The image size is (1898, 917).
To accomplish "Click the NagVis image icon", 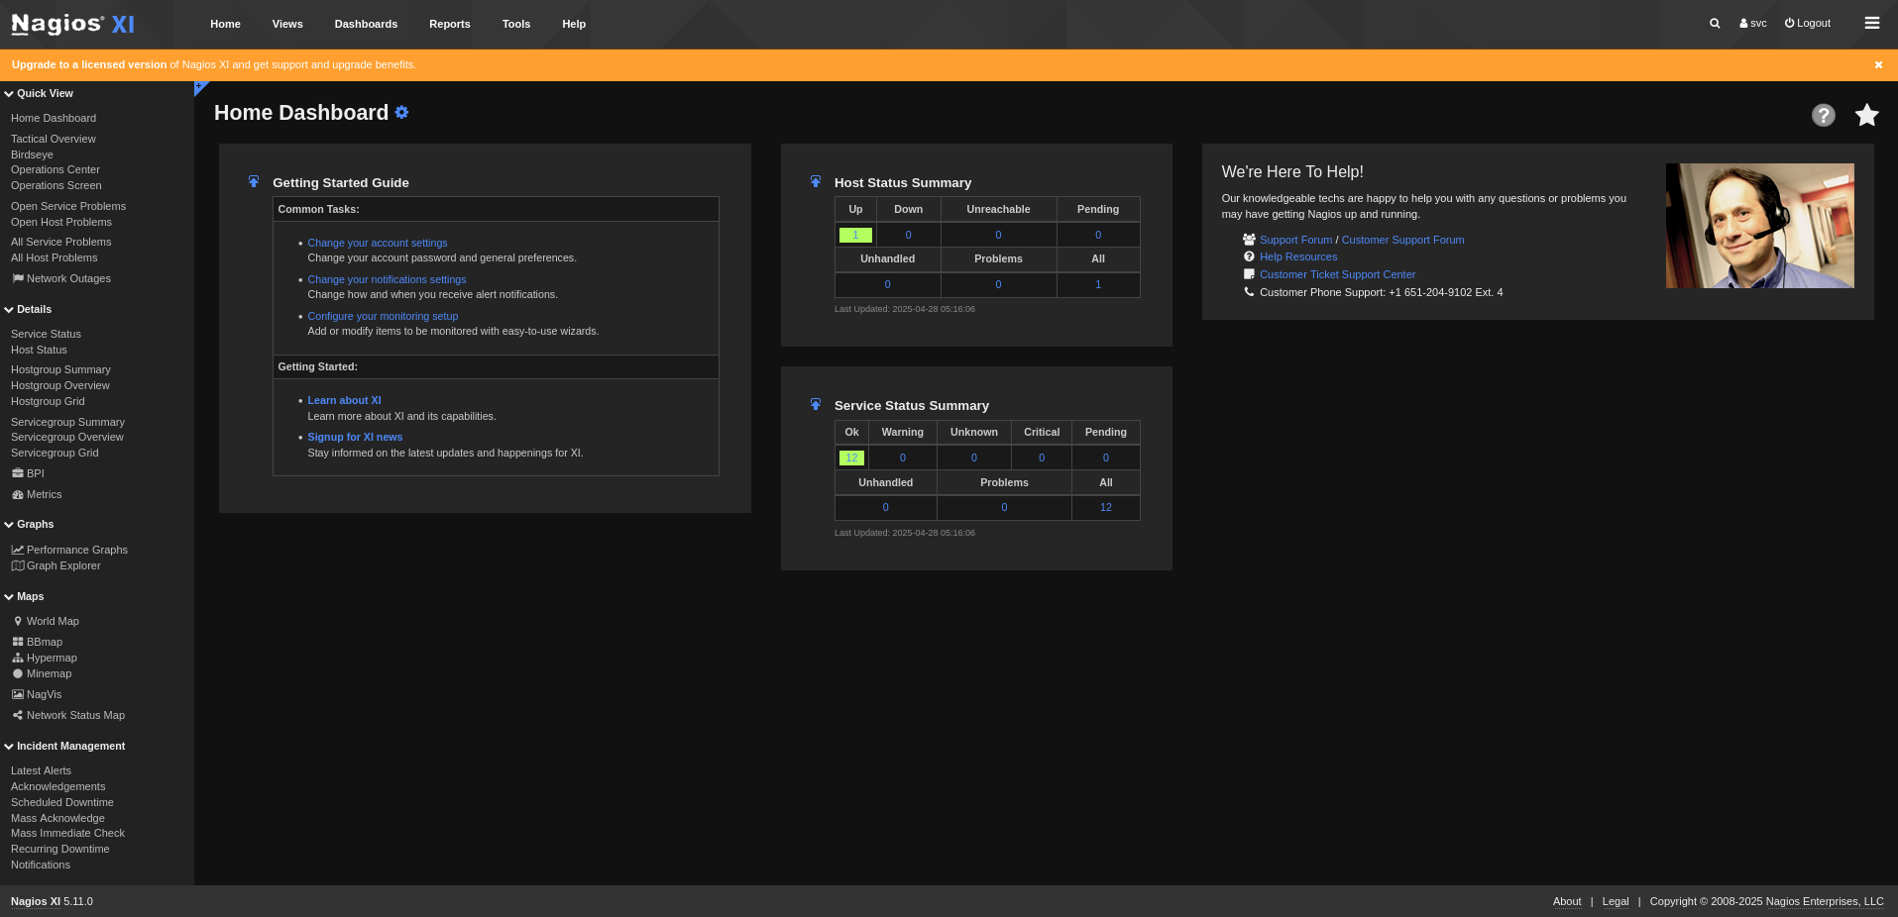I will [18, 694].
